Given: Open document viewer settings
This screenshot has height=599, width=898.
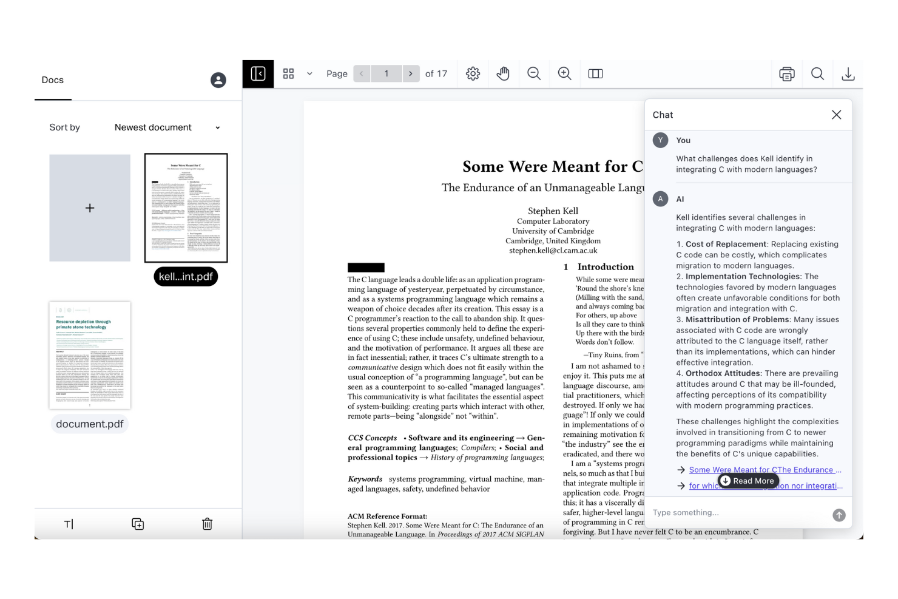Looking at the screenshot, I should [x=473, y=73].
